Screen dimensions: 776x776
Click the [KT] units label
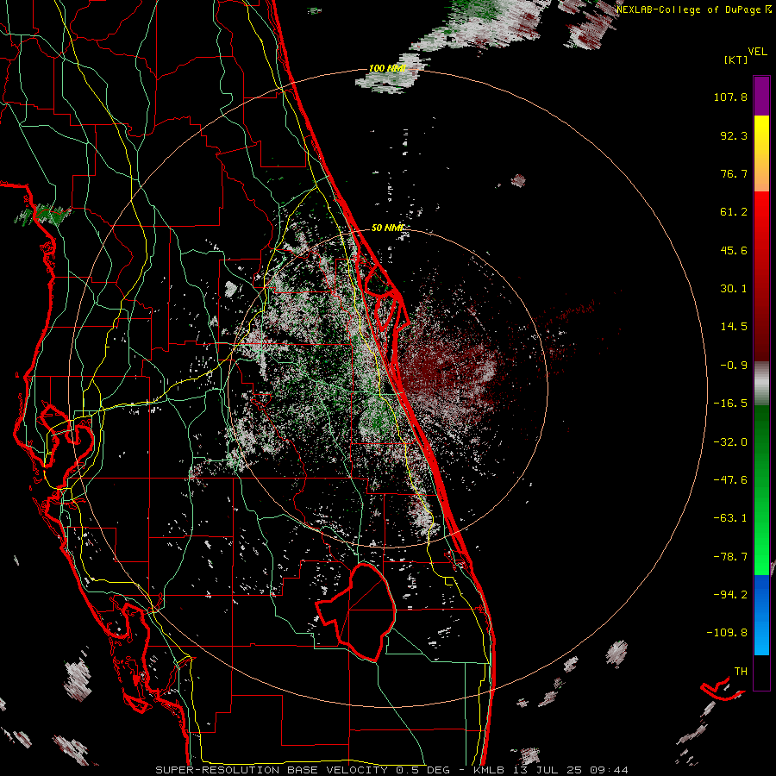736,59
